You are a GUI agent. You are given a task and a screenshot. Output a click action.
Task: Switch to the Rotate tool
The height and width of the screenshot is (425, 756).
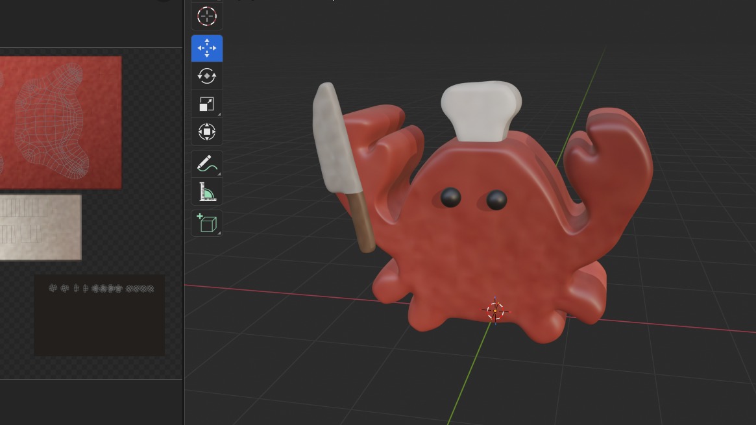click(206, 77)
